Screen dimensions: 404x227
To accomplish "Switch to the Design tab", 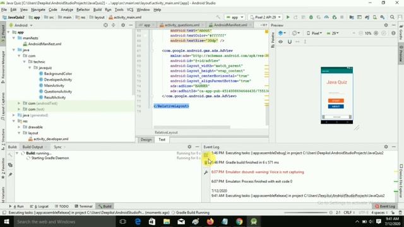I will coord(146,139).
